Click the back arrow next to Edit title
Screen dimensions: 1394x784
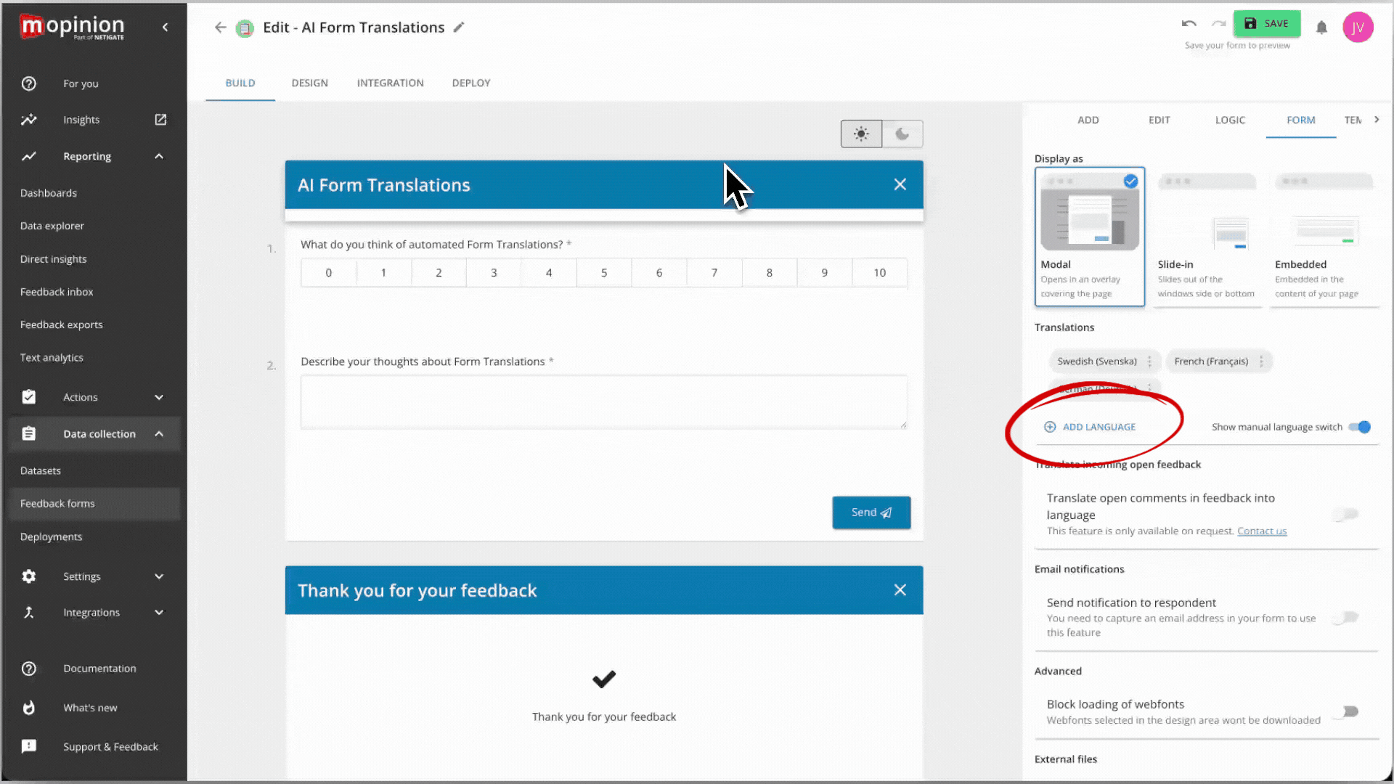[x=221, y=28]
